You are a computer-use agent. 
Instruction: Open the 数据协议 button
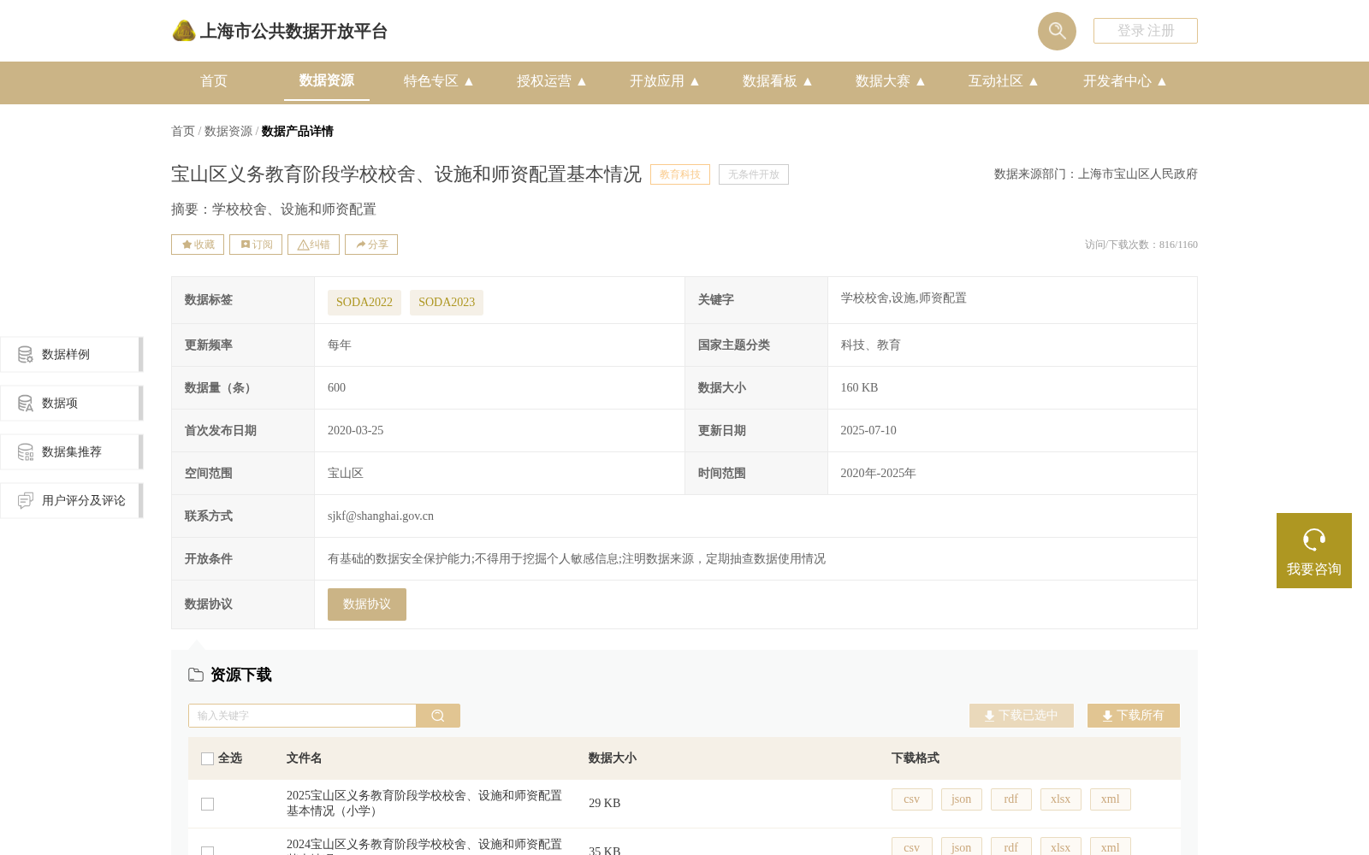pos(367,604)
